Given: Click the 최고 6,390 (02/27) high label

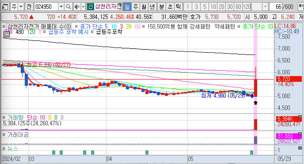Looking at the screenshot, I should (49, 65).
